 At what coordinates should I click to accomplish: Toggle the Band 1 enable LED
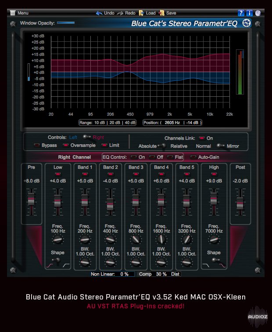click(85, 174)
